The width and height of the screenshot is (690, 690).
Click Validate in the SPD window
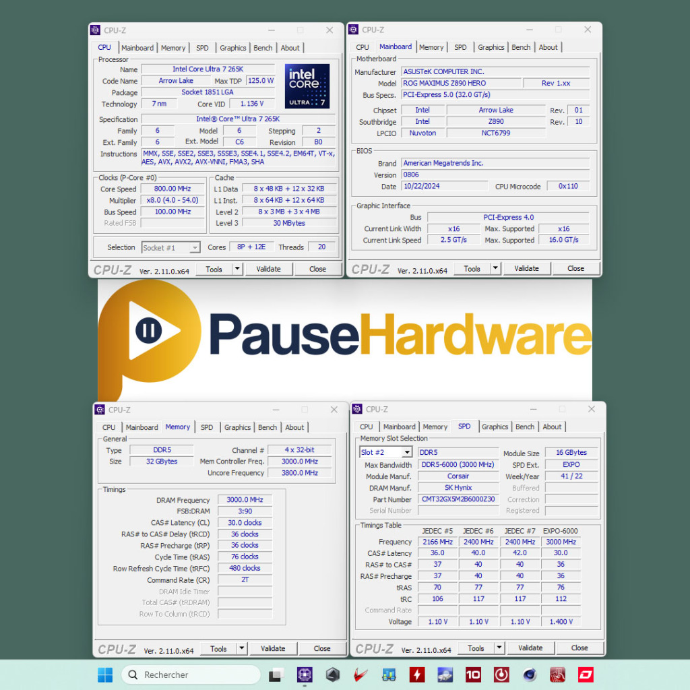530,648
